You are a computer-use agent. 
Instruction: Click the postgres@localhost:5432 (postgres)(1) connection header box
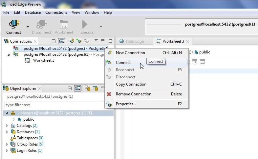click(202, 27)
